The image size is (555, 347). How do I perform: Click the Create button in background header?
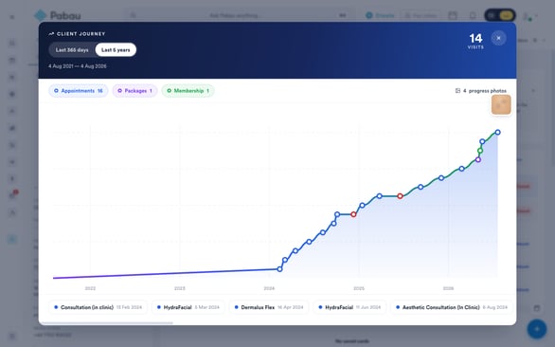380,15
